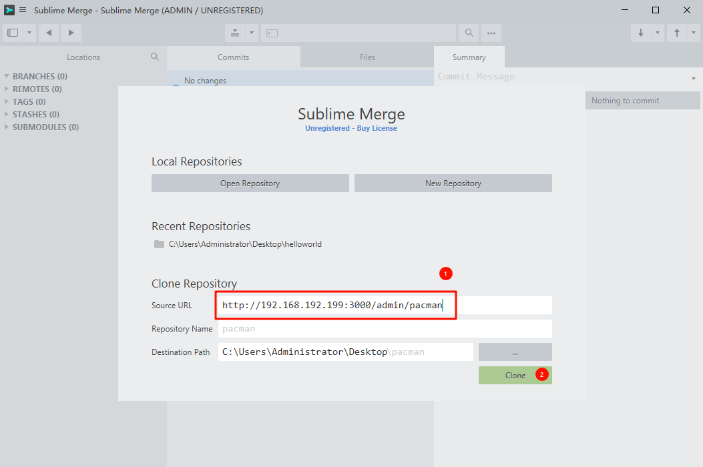Open the three-dots more options button
Viewport: 703px width, 467px height.
point(491,33)
